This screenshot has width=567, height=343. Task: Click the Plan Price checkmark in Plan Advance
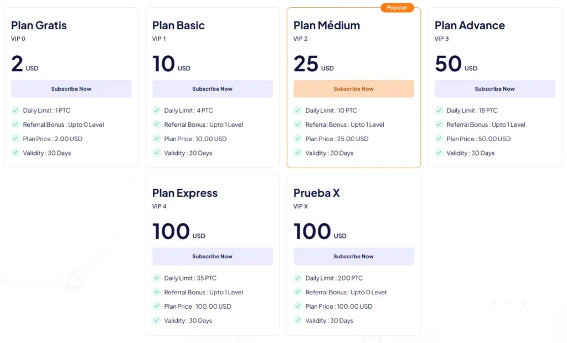coord(439,139)
